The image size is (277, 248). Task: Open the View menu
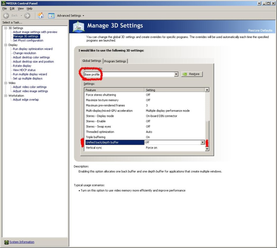[21, 8]
